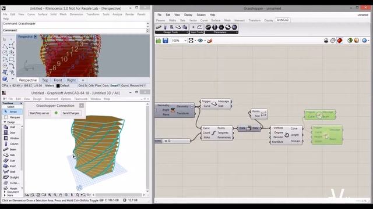The height and width of the screenshot is (209, 373).
Task: Click the number slider in Grasshopper canvas
Action: click(x=173, y=140)
